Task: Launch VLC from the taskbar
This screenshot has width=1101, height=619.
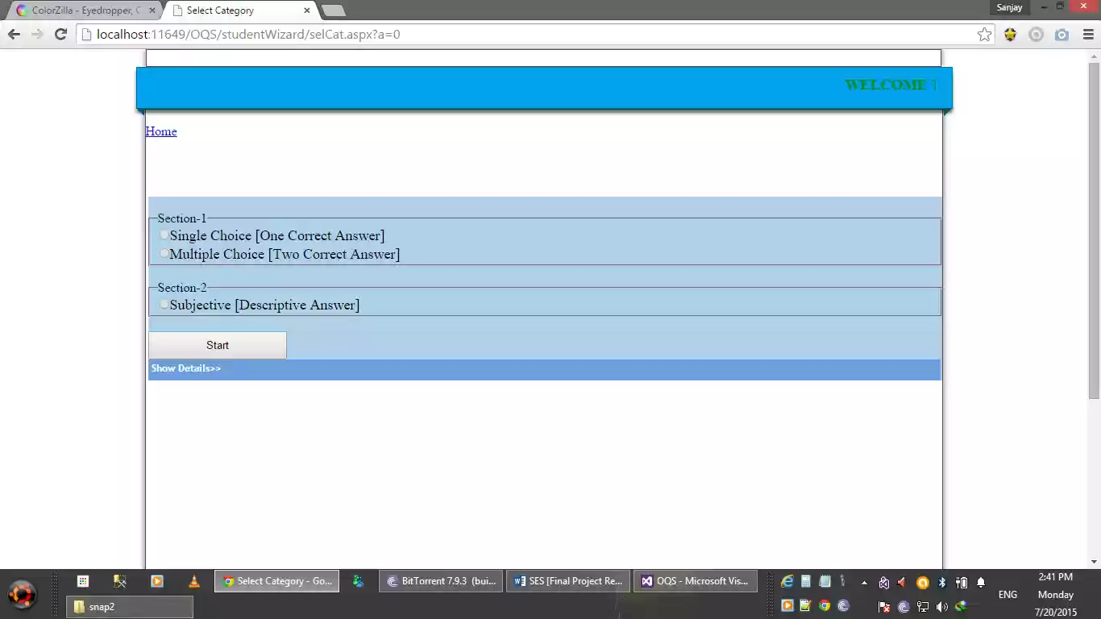Action: click(194, 580)
